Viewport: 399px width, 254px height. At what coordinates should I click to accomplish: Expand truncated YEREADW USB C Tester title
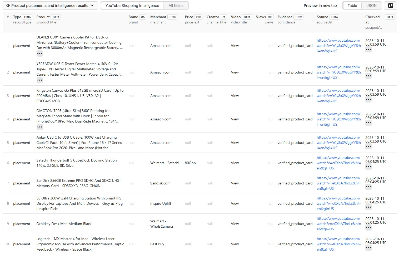(39, 80)
